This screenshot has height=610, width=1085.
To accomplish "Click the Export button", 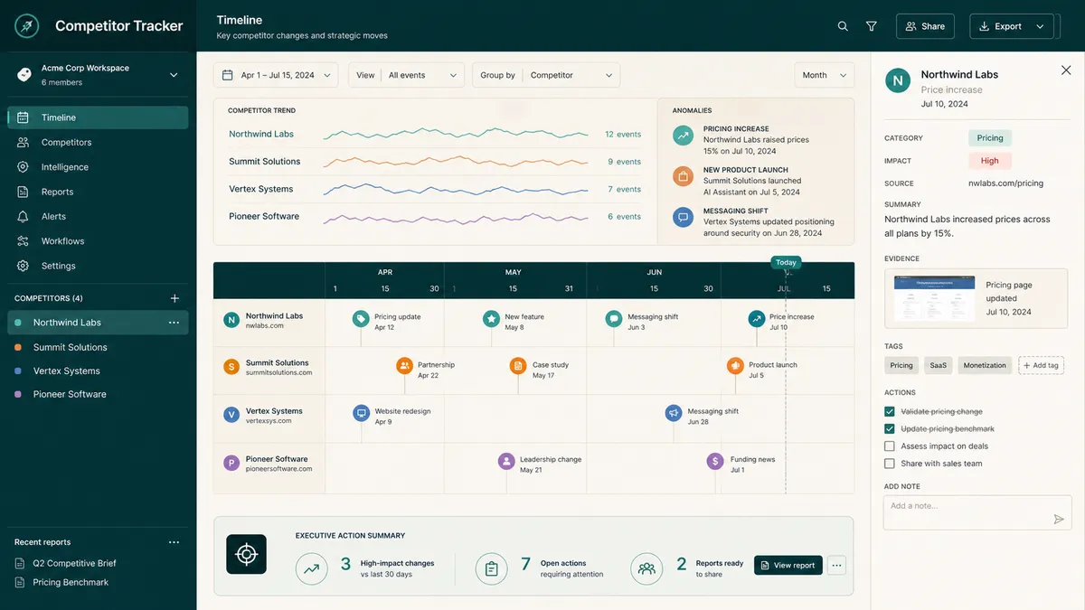I will click(1011, 26).
